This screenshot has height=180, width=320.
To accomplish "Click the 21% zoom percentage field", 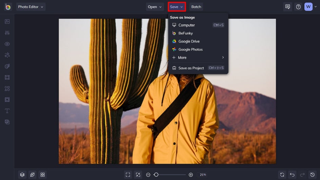I will 203,175.
